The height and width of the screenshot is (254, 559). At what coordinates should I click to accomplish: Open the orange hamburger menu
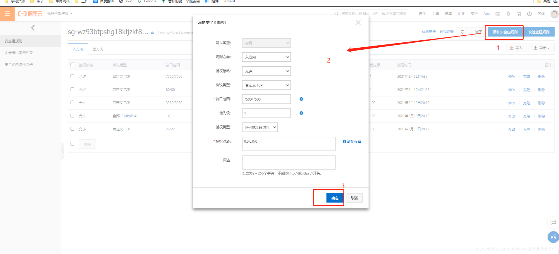[7, 14]
